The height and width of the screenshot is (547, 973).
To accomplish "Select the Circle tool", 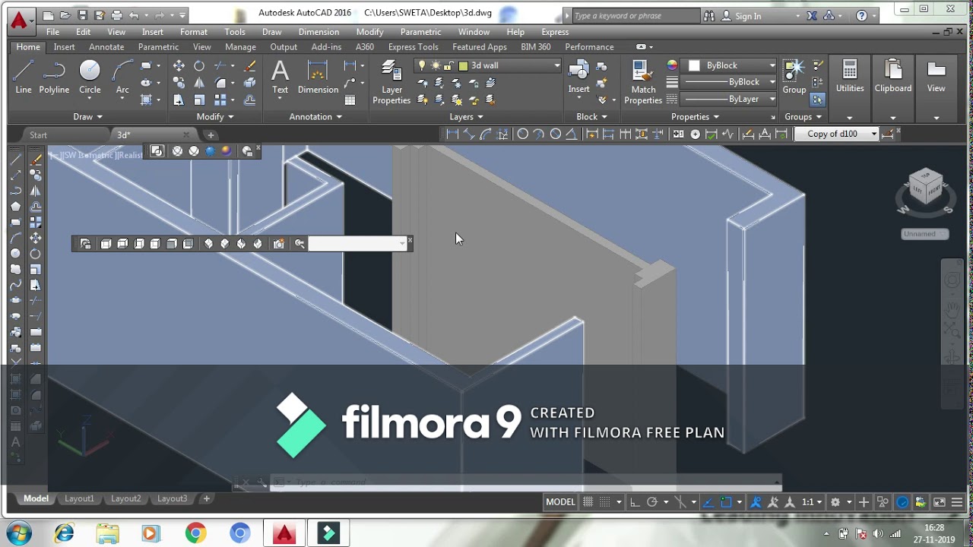I will [90, 77].
